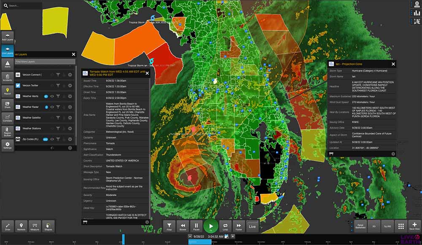Click the 3:04:32 AM timeline time
Image resolution: width=422 pixels, height=245 pixels.
coord(216,237)
